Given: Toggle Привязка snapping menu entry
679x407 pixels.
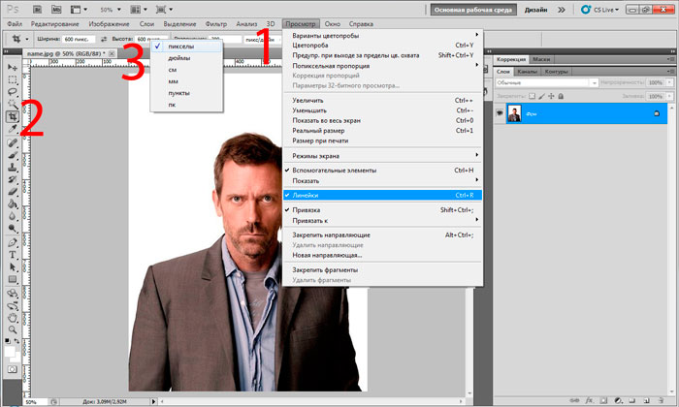Looking at the screenshot, I should [382, 210].
